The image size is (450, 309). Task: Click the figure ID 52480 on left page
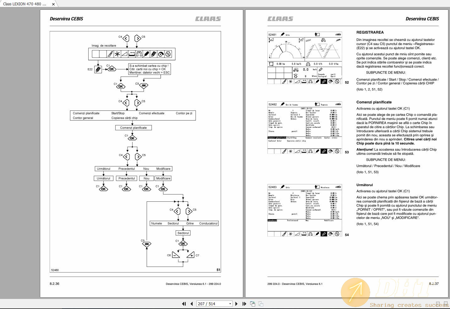coord(55,270)
